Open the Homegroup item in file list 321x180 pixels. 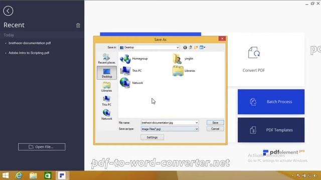point(134,59)
